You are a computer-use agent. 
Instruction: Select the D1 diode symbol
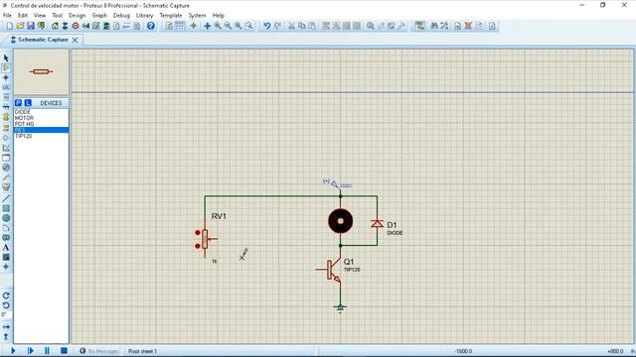coord(378,223)
